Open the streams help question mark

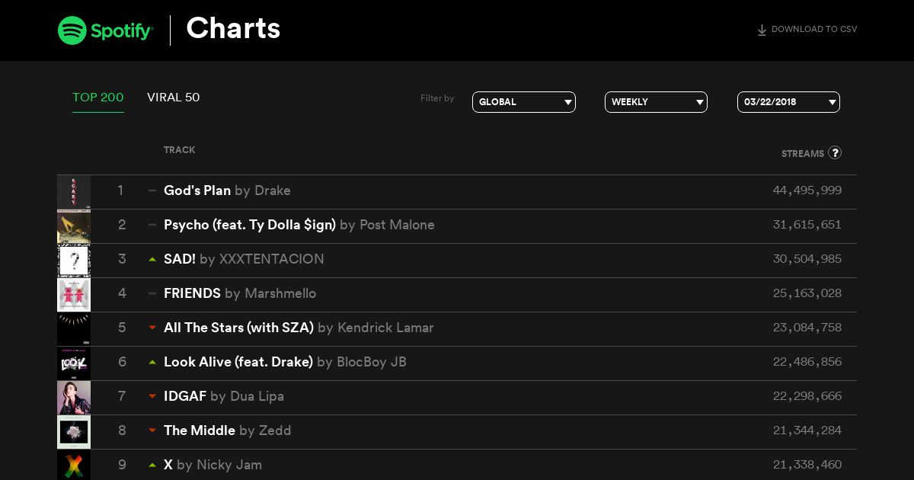[835, 152]
